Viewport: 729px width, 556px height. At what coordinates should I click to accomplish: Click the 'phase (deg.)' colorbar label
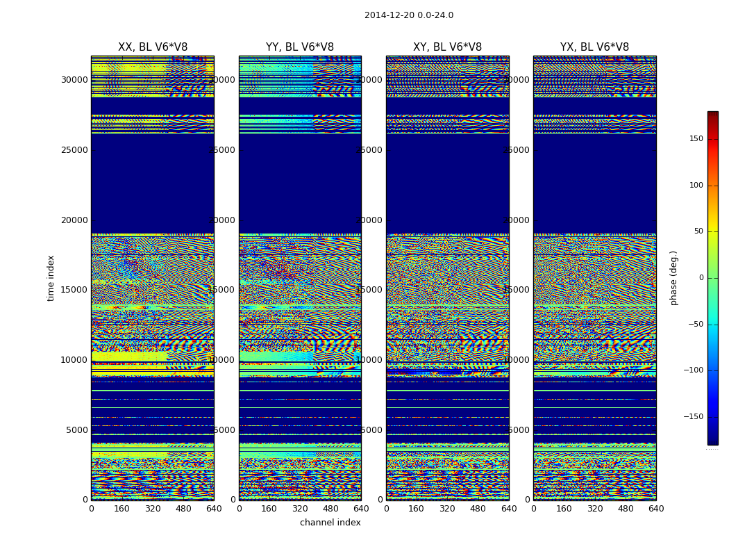click(x=673, y=278)
